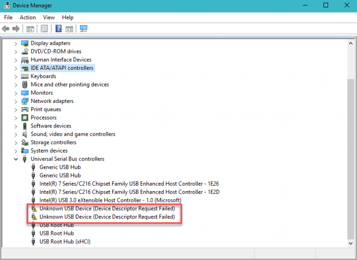Expand the Storage controllers node
The height and width of the screenshot is (260, 357).
click(x=16, y=143)
